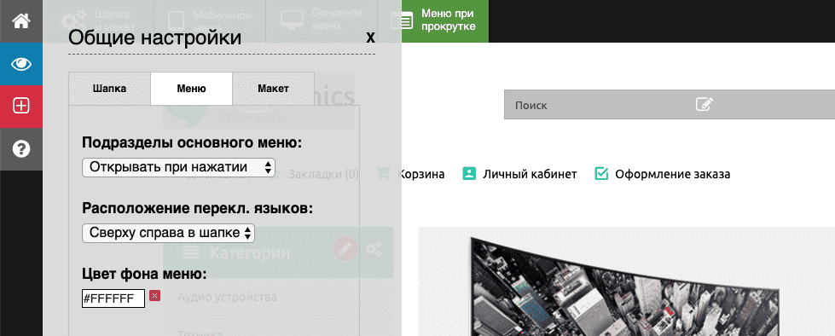Screen dimensions: 835x336
Task: Close the Общие настройки panel
Action: (371, 37)
